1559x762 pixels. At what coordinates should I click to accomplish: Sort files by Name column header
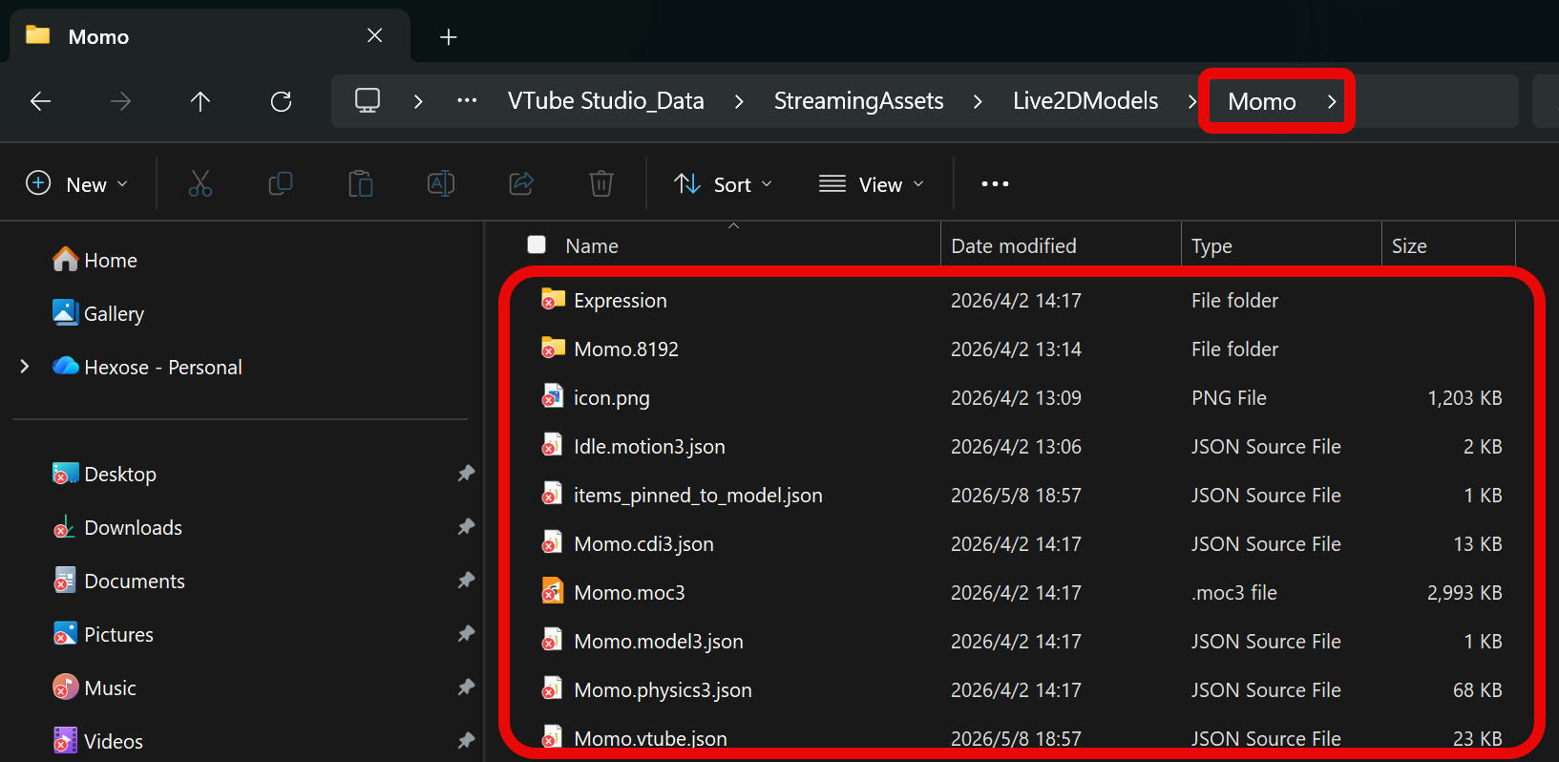(x=592, y=245)
